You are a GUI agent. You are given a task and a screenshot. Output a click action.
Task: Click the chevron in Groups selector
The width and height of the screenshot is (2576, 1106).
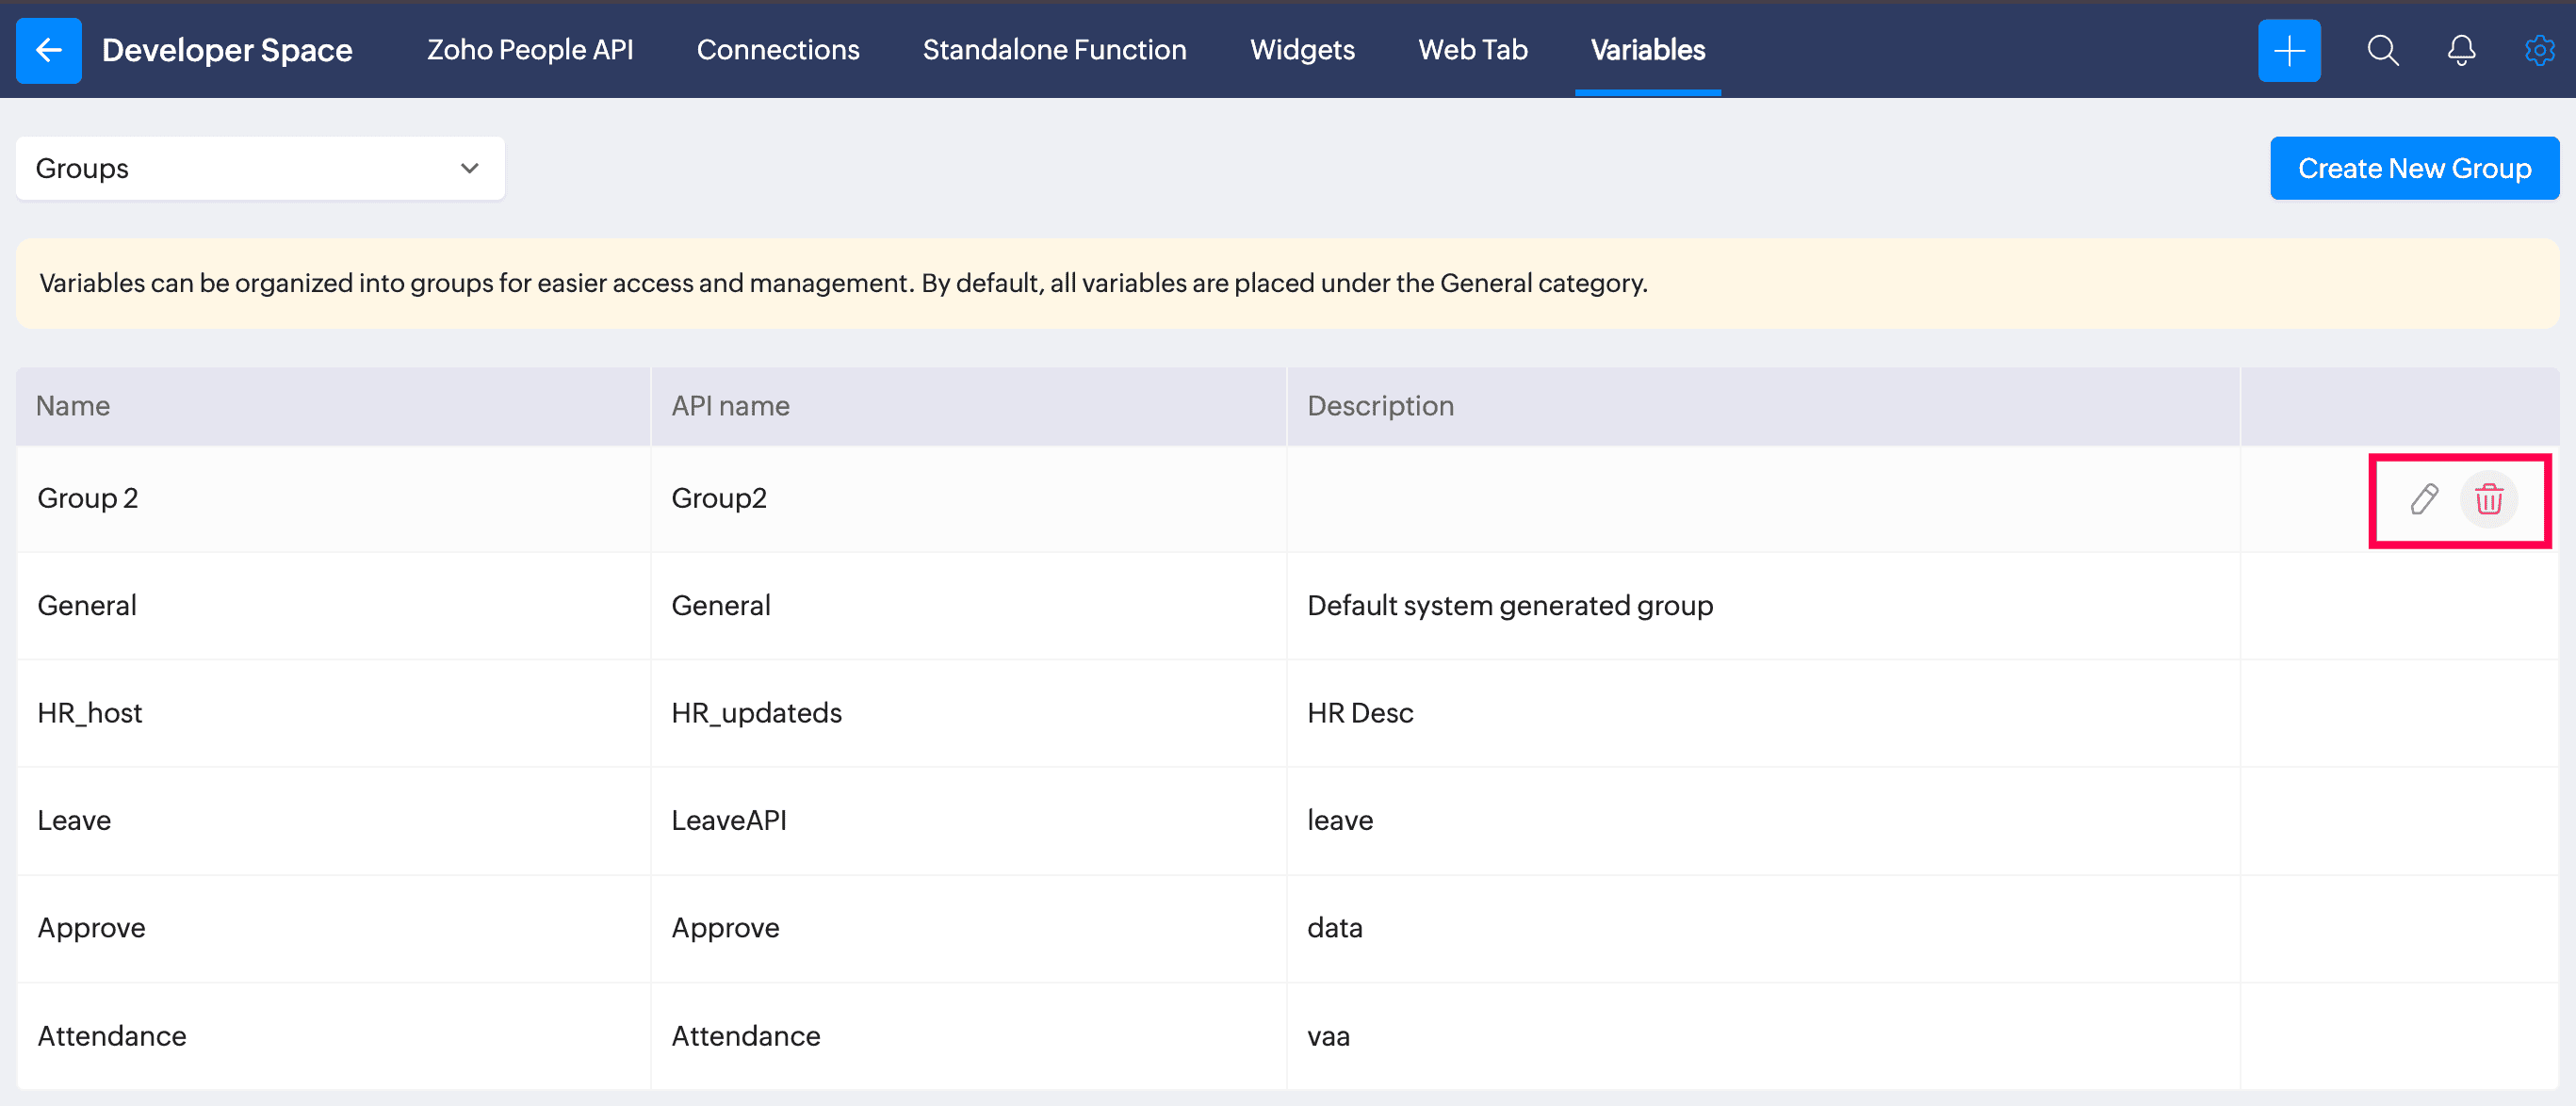[469, 168]
